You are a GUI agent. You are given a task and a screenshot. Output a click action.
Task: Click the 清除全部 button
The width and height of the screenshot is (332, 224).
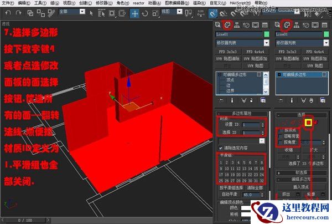pos(255,187)
